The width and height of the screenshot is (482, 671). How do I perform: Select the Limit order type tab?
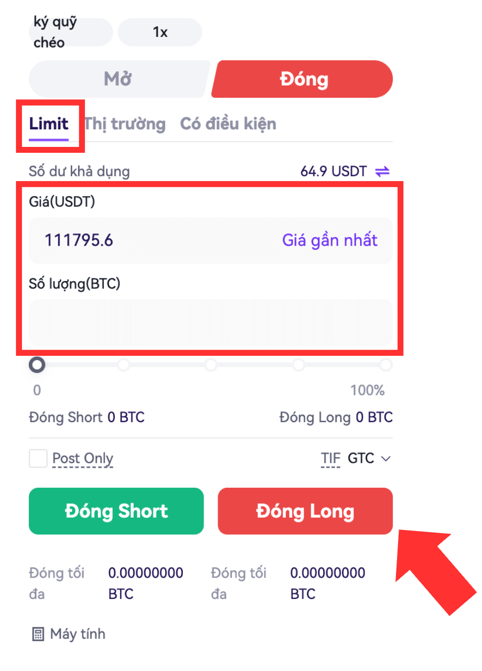49,124
